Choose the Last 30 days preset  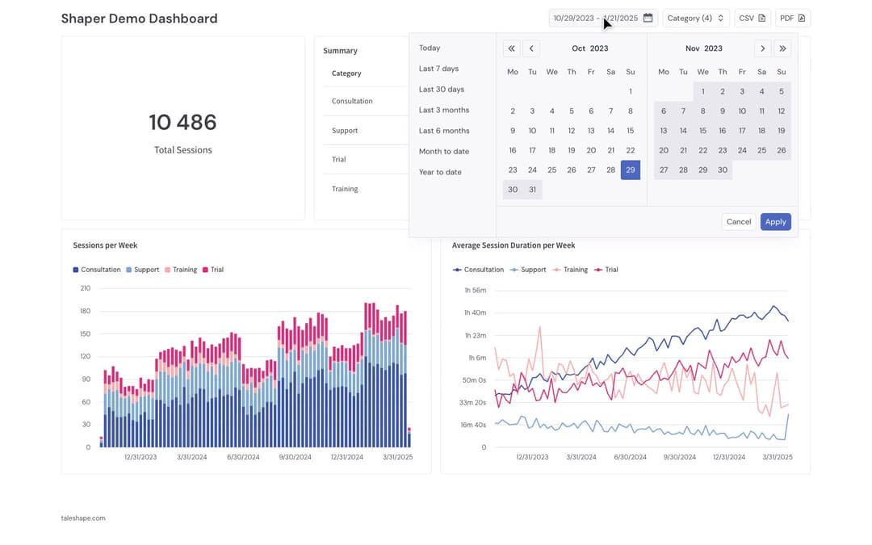[x=442, y=89]
